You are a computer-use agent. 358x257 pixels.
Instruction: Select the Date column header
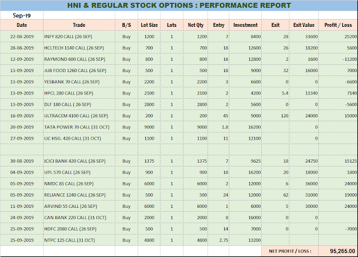(22, 25)
